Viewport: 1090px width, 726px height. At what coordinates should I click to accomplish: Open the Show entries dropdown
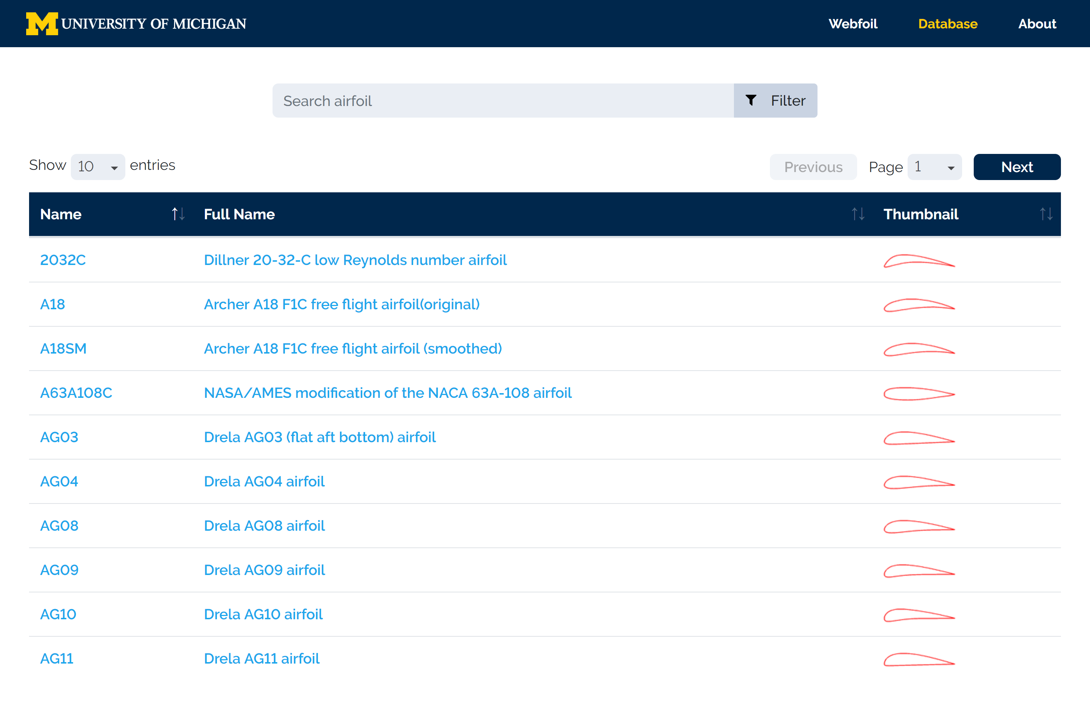point(97,166)
